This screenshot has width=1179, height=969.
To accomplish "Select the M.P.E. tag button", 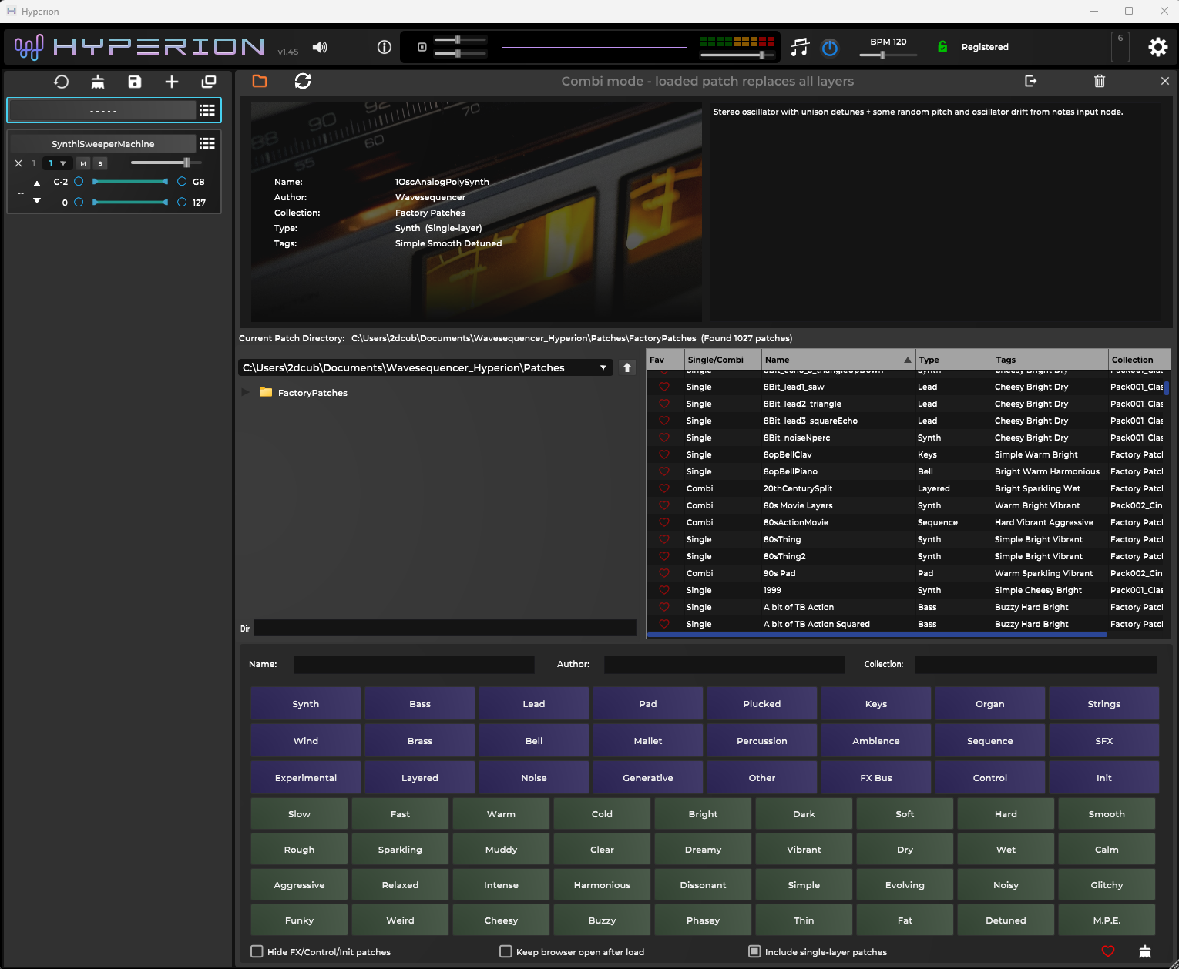I will (x=1107, y=920).
